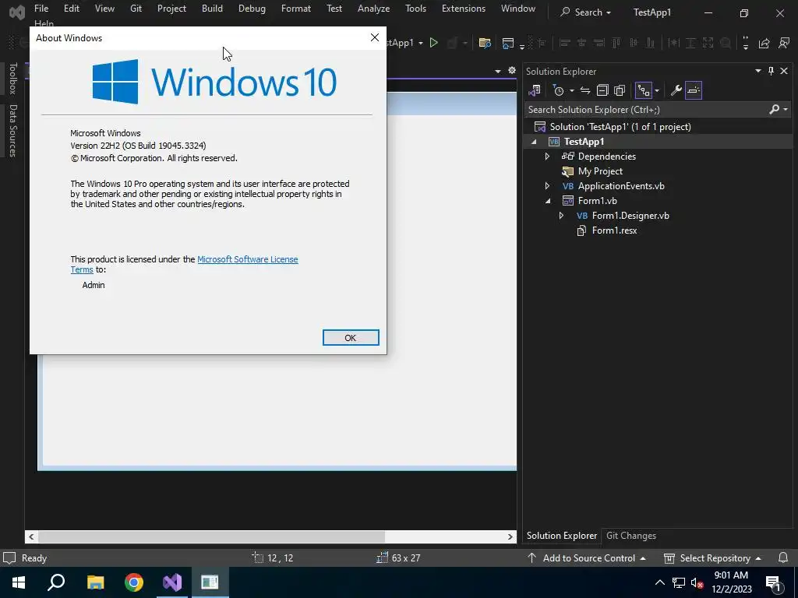Open File Explorer from taskbar
The image size is (798, 598).
[x=95, y=582]
